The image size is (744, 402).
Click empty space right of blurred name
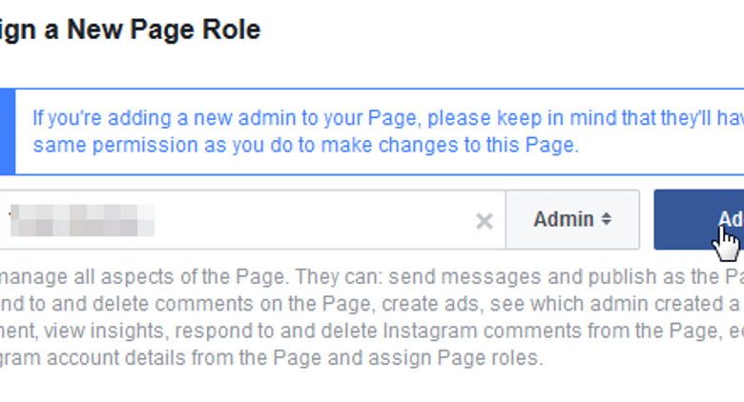(313, 220)
